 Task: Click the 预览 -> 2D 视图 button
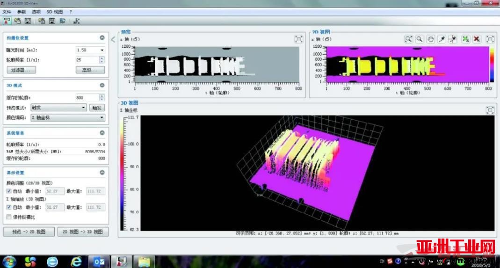[29, 232]
